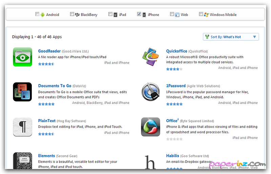Image resolution: width=271 pixels, height=174 pixels.
Task: Click 'Dropbox text editing' PlainText description
Action: click(x=80, y=127)
